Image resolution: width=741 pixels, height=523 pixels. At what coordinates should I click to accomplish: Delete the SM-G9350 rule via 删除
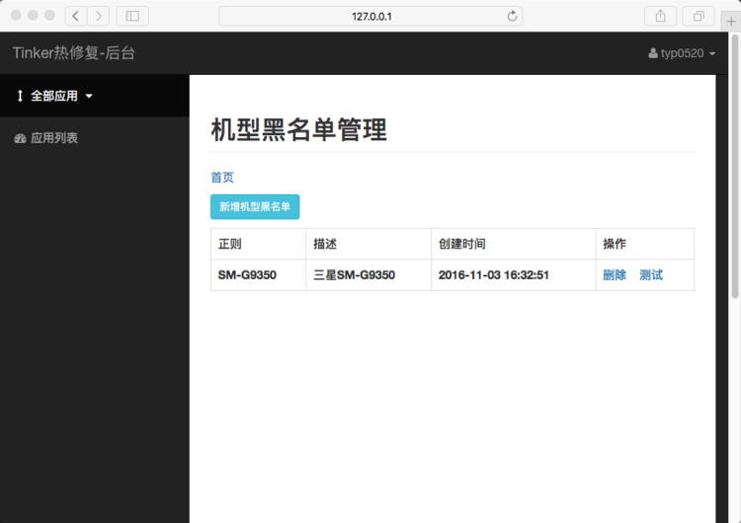(x=615, y=274)
